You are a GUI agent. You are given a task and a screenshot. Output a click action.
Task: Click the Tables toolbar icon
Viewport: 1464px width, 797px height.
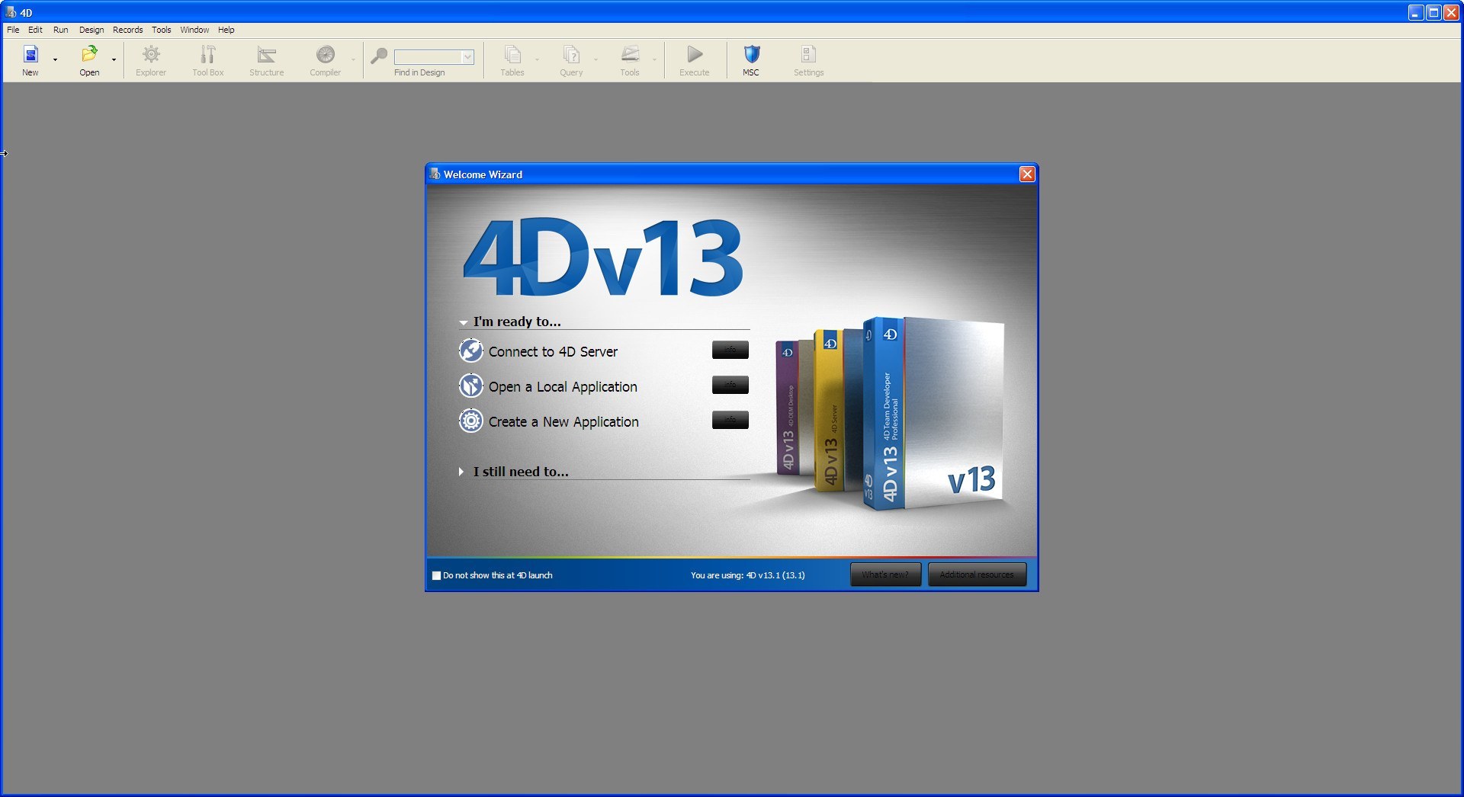point(512,54)
